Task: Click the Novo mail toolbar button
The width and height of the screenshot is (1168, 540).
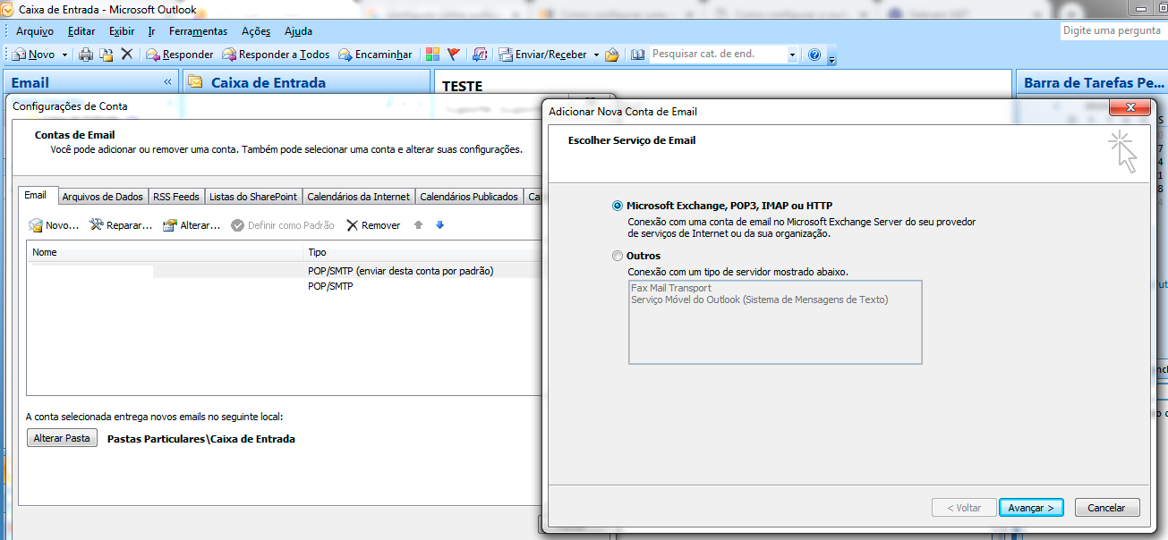Action: (33, 55)
